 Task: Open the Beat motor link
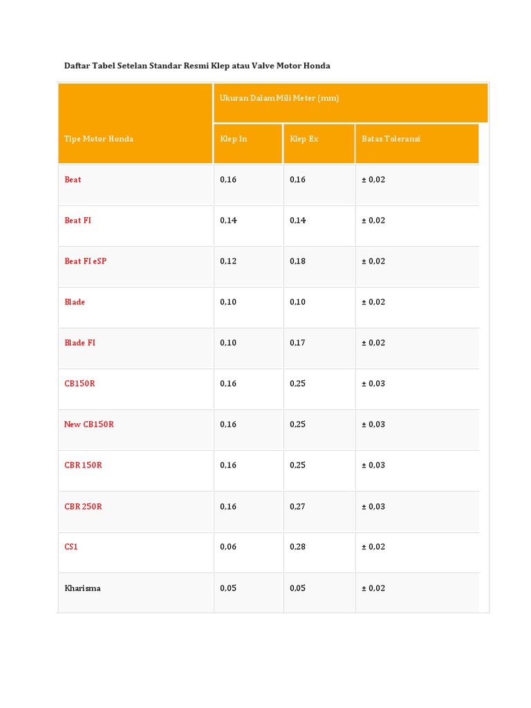tap(73, 180)
